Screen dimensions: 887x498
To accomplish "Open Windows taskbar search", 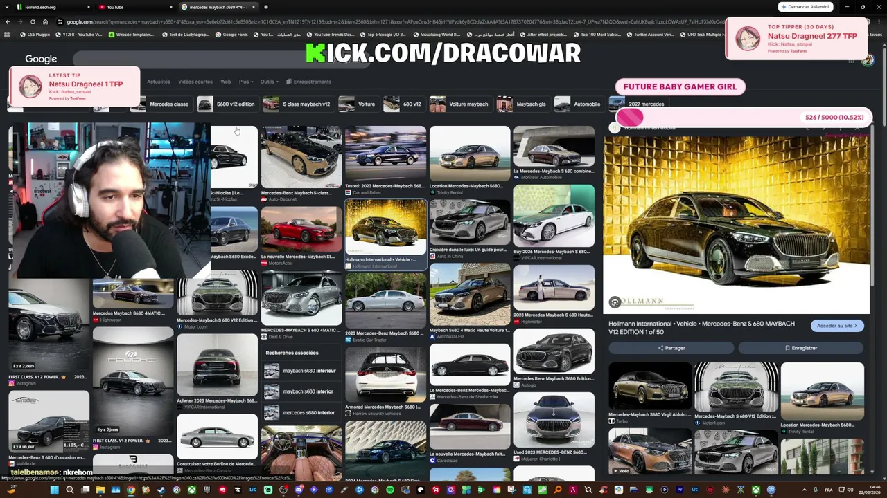I will click(69, 490).
